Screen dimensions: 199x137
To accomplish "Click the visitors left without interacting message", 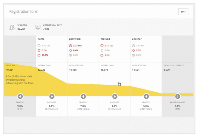I will coord(20,80).
